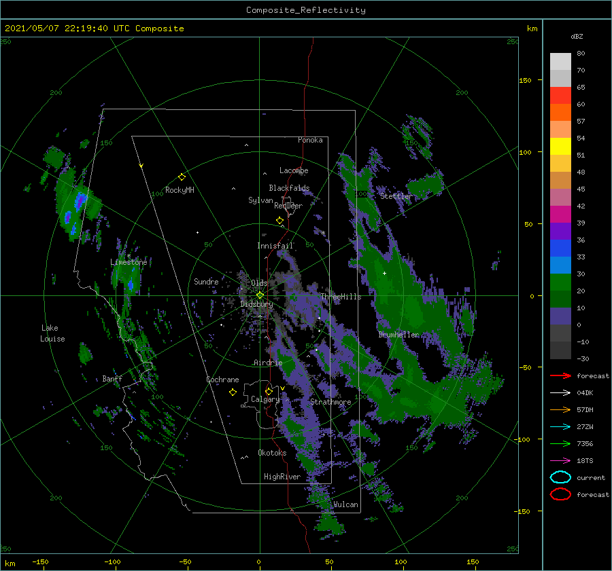Click the Blackfalds label
The height and width of the screenshot is (571, 612).
[289, 188]
